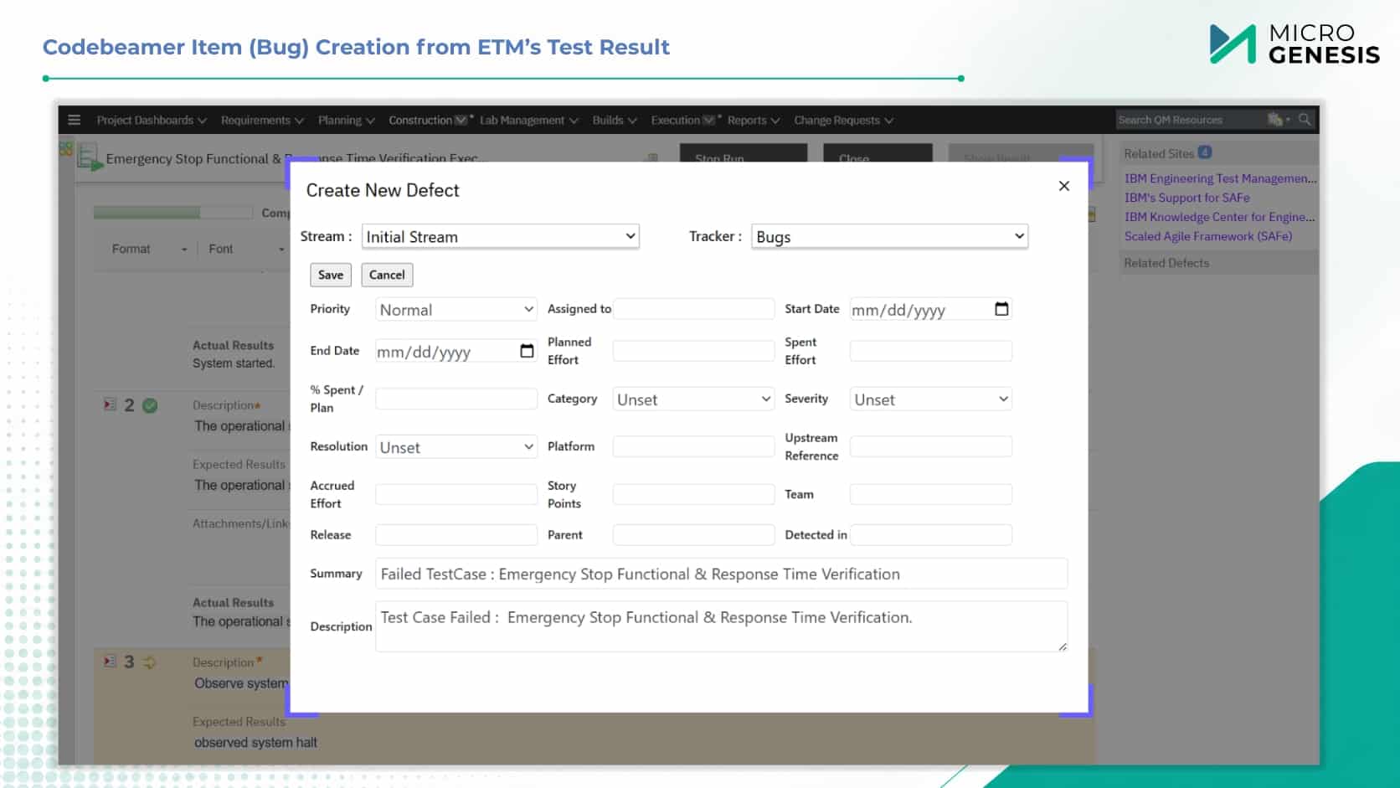Open IBM's Support for SAFe link
This screenshot has width=1400, height=788.
pos(1186,198)
